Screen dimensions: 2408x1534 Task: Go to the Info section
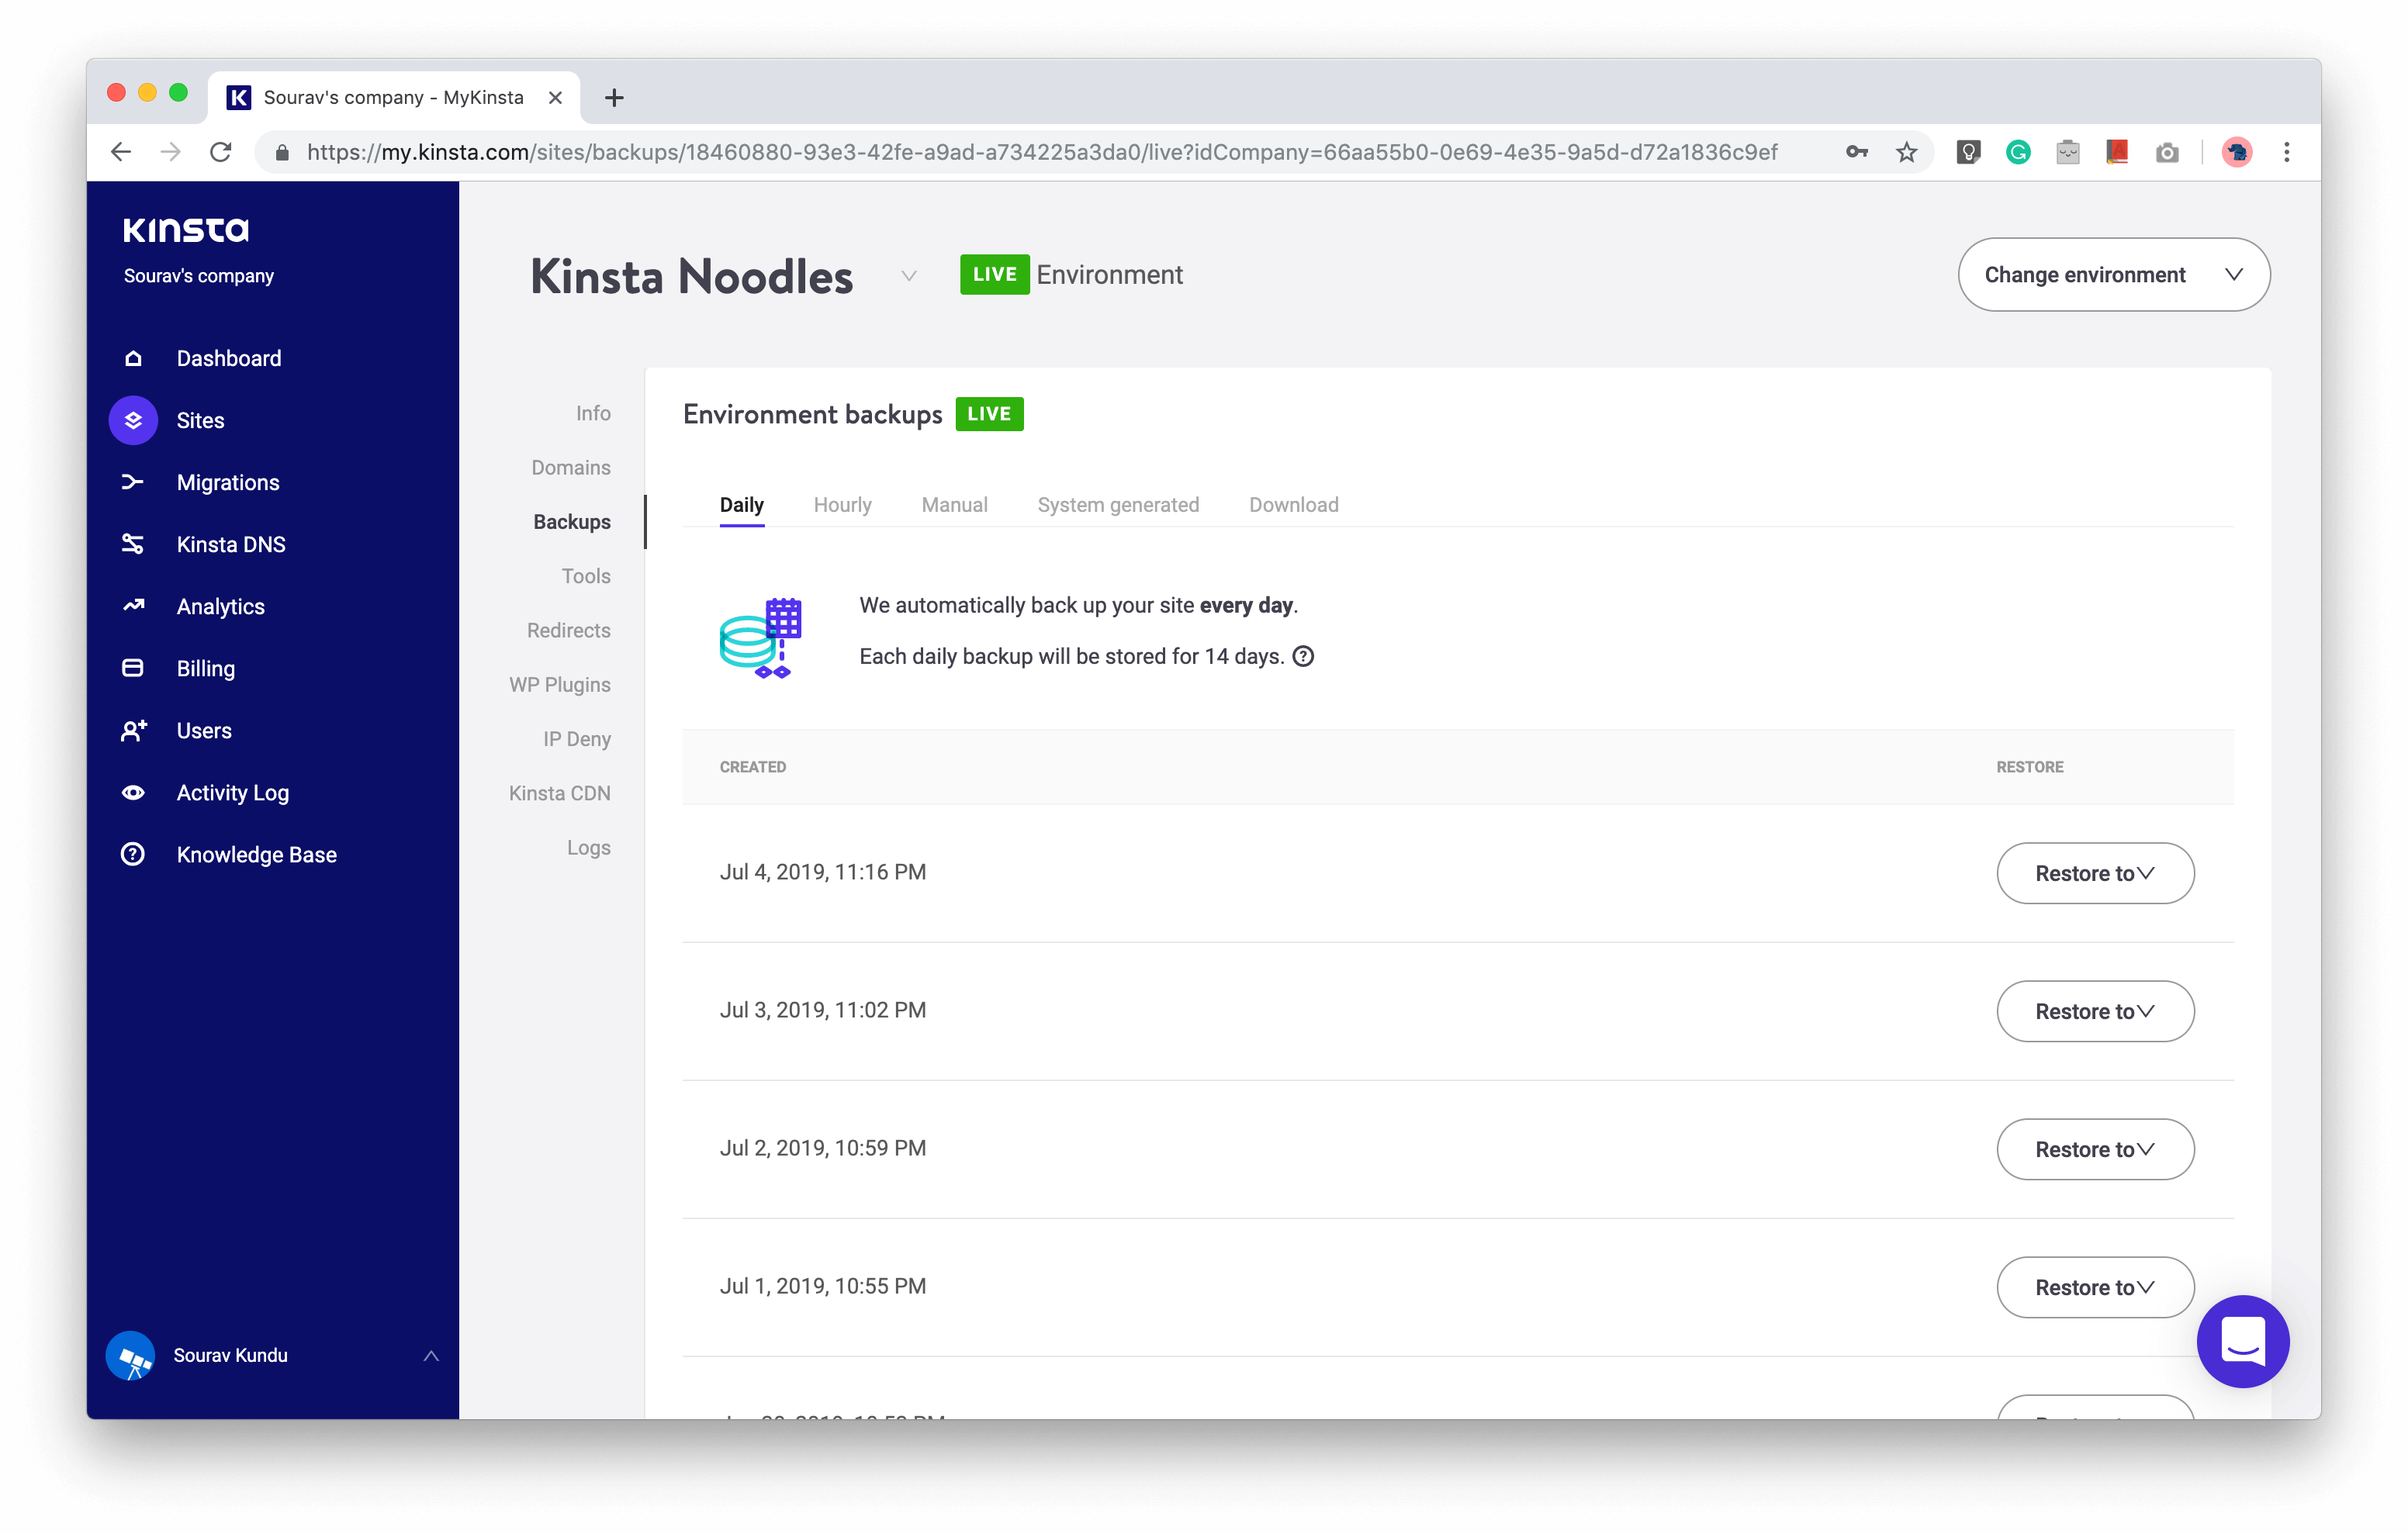[x=593, y=413]
